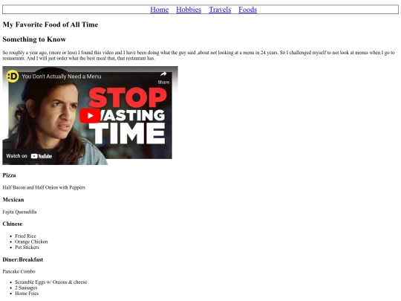Click the 'Fried Rice' list item
Viewport: 401px width, 301px height.
pos(25,236)
